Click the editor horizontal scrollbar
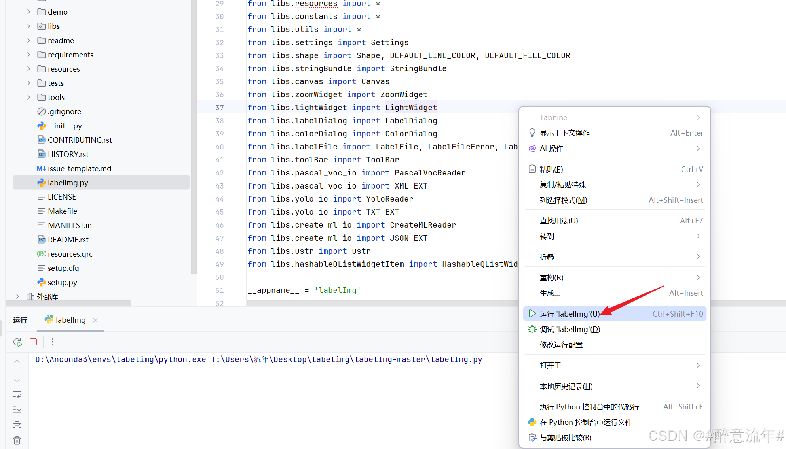786x449 pixels. [x=380, y=303]
